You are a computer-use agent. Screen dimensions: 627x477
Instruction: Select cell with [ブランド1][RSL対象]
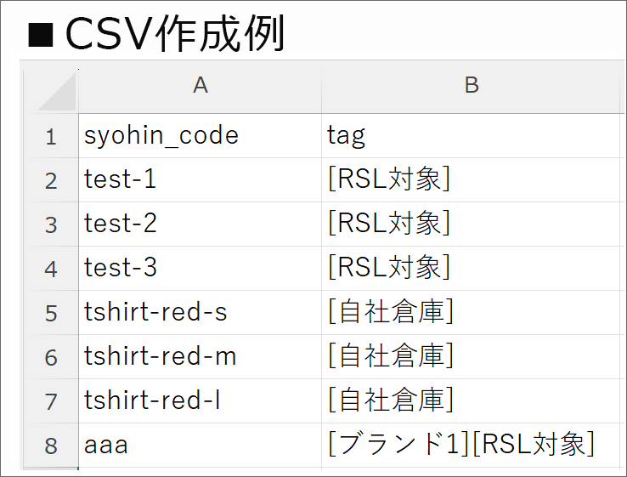click(472, 445)
